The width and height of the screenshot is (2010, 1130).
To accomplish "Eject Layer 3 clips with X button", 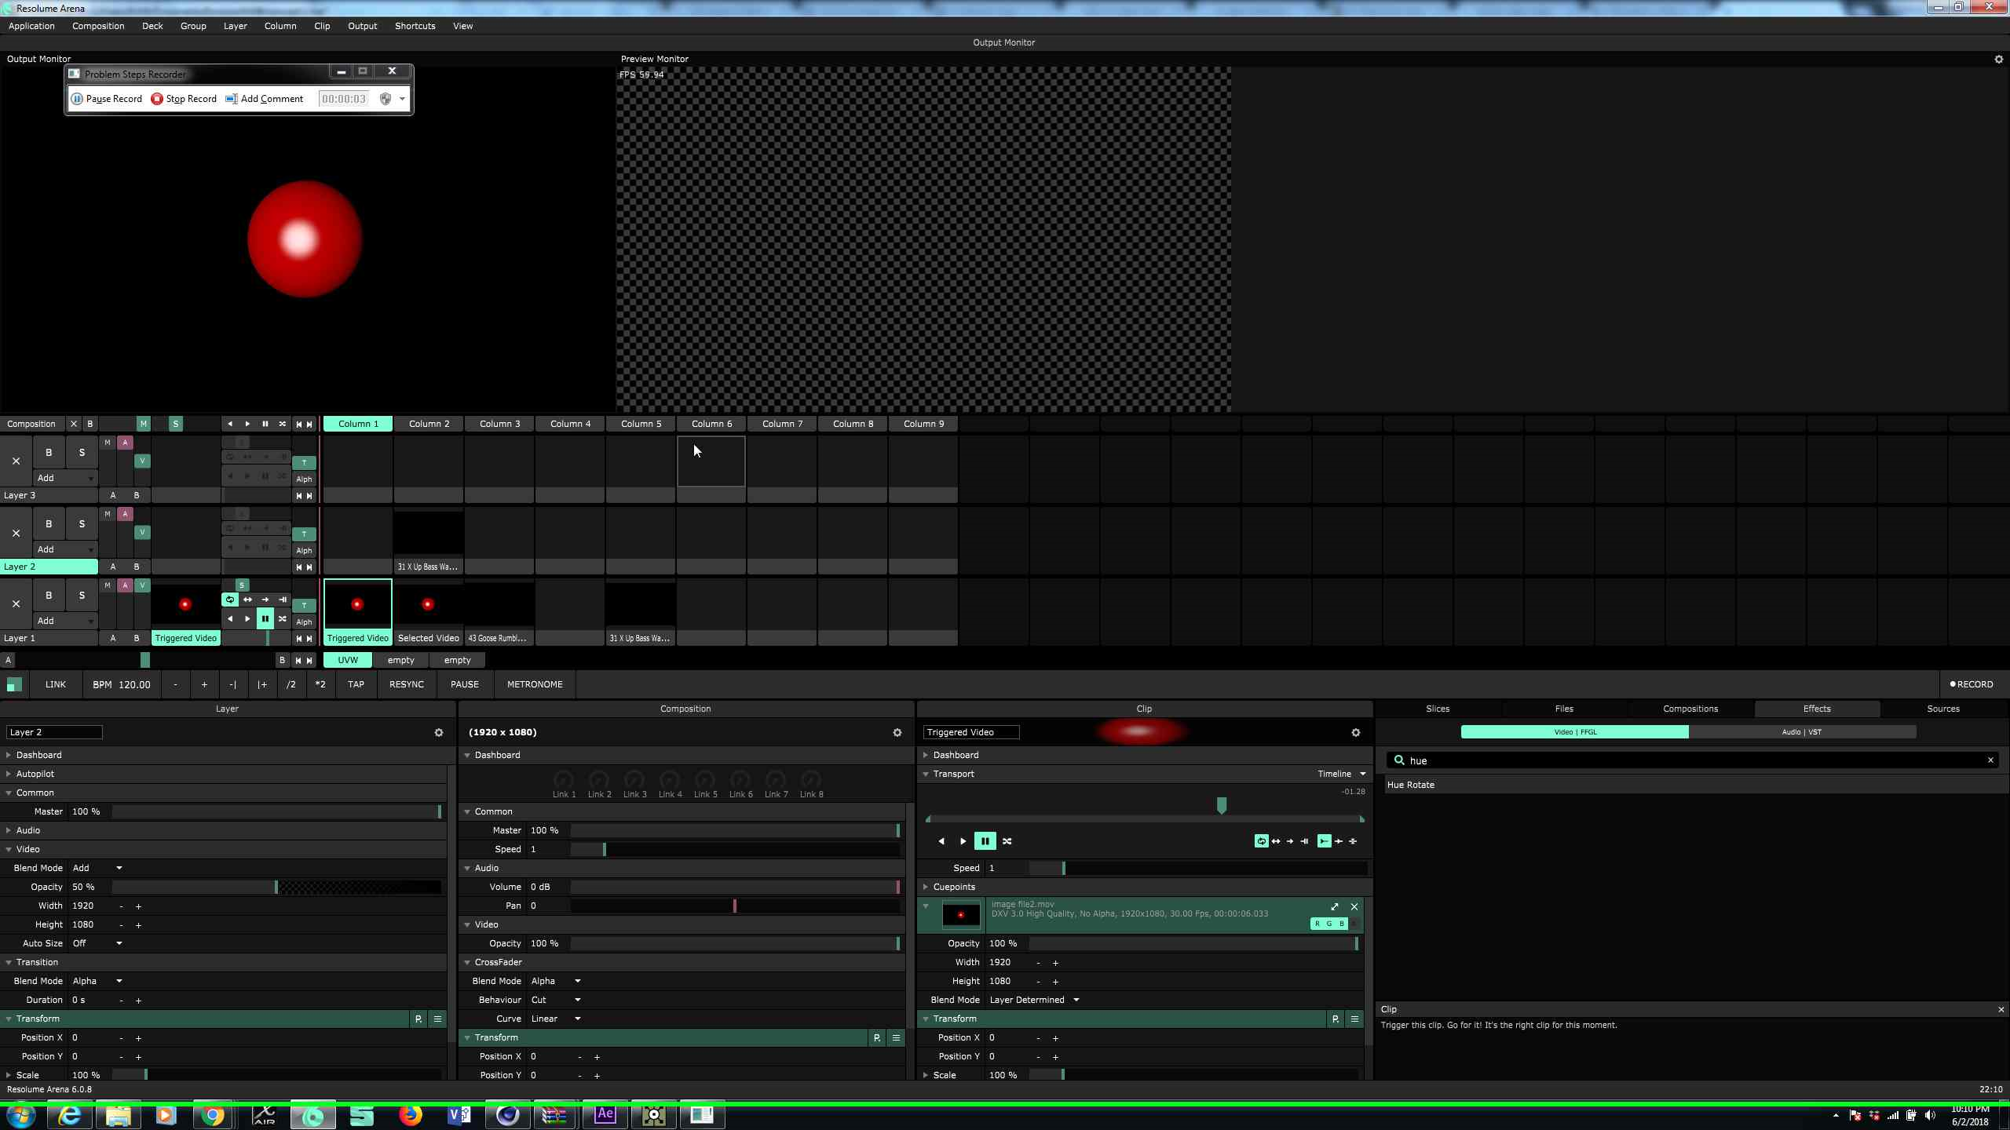I will pyautogui.click(x=16, y=461).
